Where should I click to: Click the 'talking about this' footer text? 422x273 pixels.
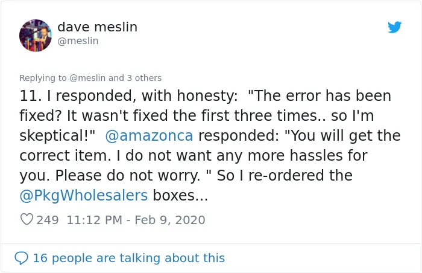click(172, 258)
